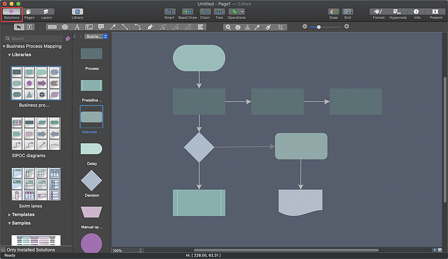Screen dimensions: 448x259
Task: Open the Hypernote panel
Action: (398, 12)
